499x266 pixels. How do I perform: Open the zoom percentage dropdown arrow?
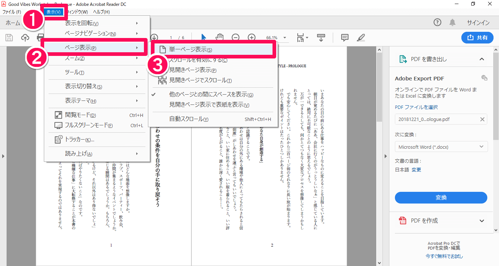(285, 38)
